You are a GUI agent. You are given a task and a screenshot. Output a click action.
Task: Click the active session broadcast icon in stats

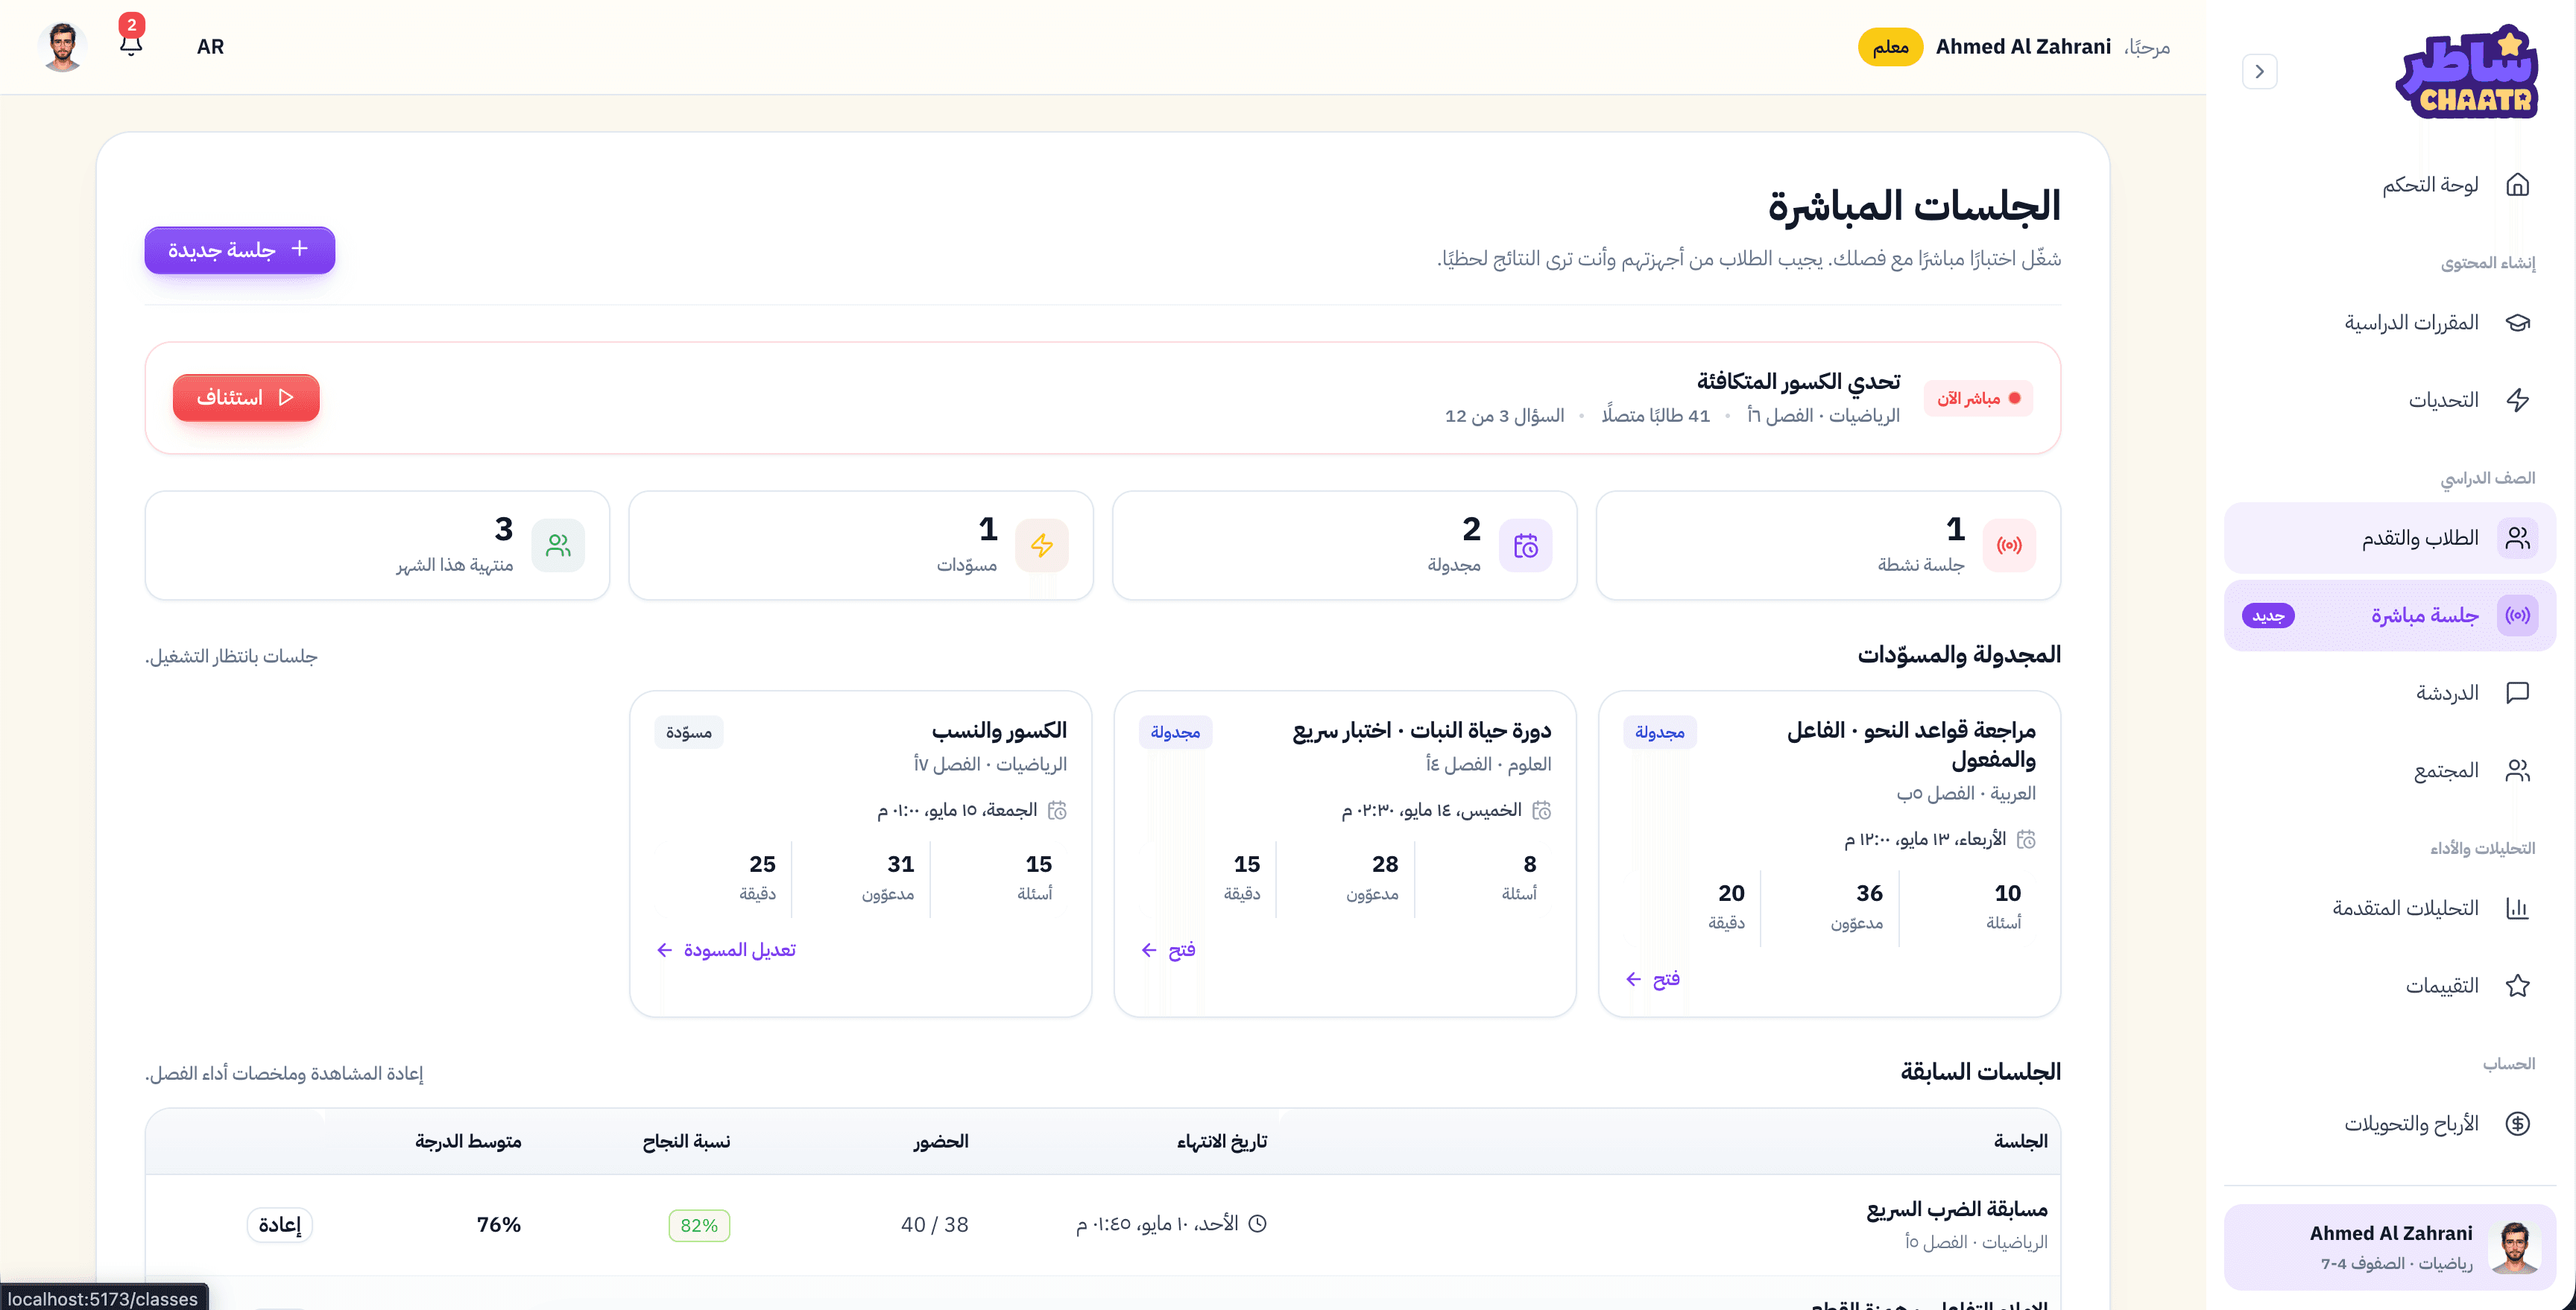pos(2009,545)
